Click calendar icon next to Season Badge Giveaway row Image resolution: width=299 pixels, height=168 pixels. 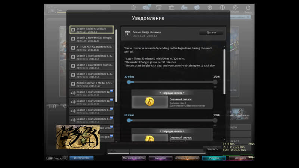[73, 30]
